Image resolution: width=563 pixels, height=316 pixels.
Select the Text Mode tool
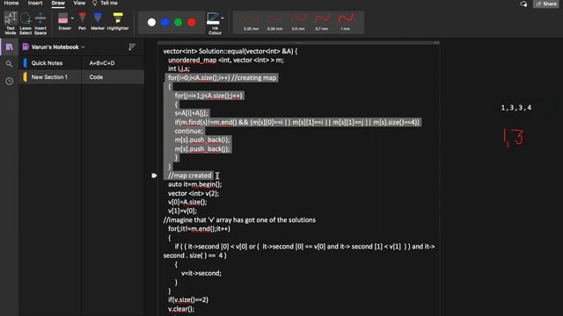(x=11, y=23)
